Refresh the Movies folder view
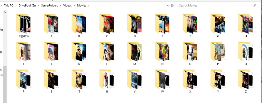Screen dimensions: 262x103 pyautogui.click(x=172, y=6)
